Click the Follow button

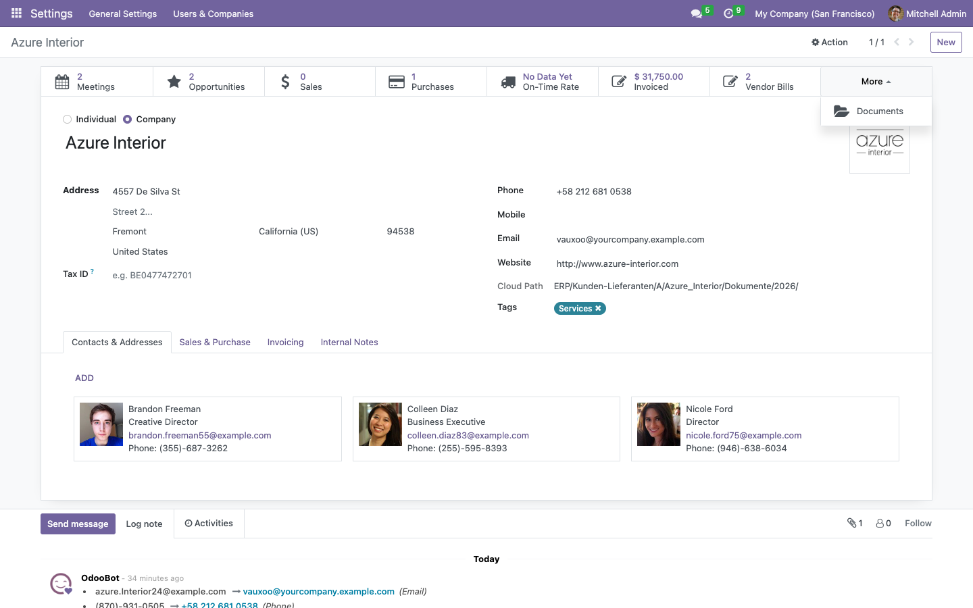coord(918,524)
